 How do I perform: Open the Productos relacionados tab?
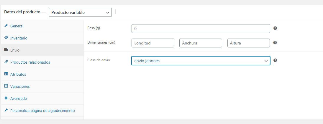tap(42, 62)
